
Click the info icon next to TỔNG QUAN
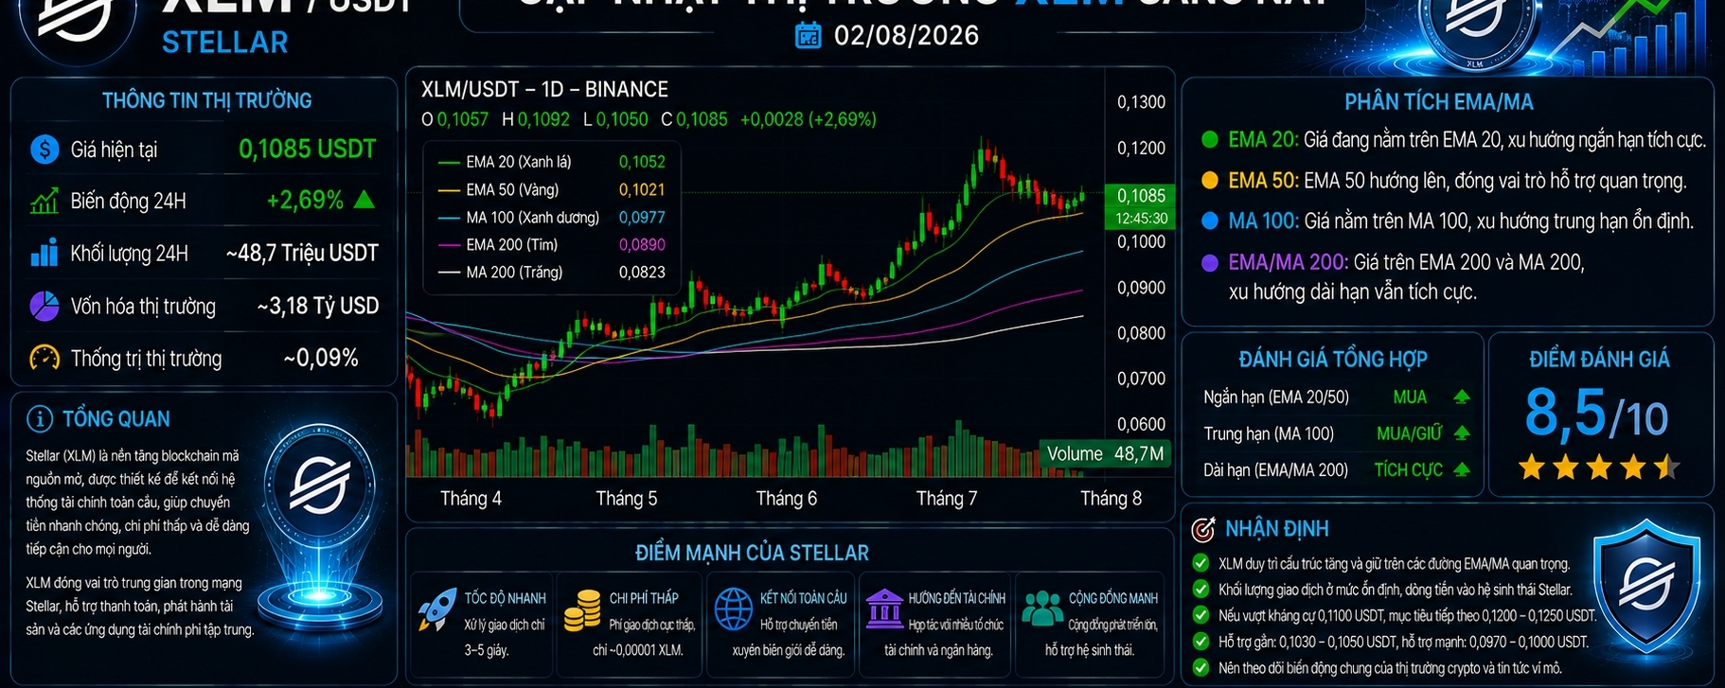40,418
